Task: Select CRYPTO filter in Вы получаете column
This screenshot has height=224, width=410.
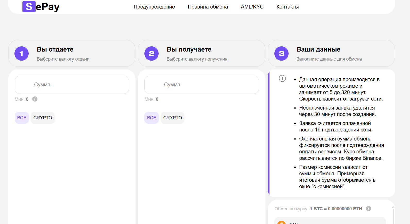Action: [x=173, y=118]
